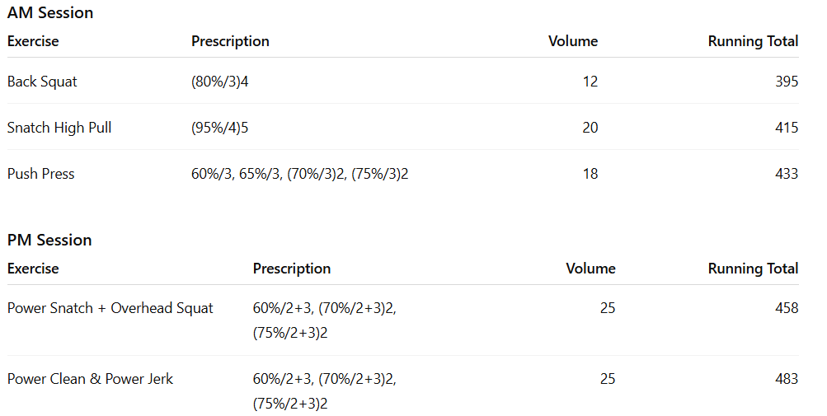Click the PM Session heading
827x416 pixels.
pyautogui.click(x=49, y=240)
